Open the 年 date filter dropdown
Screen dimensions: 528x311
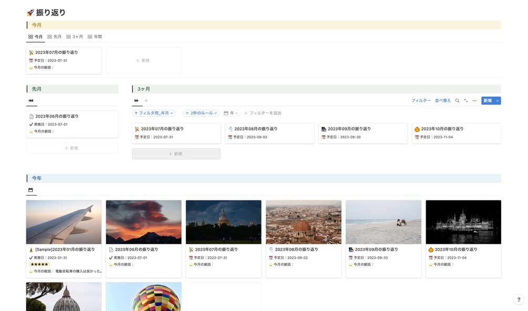point(231,113)
